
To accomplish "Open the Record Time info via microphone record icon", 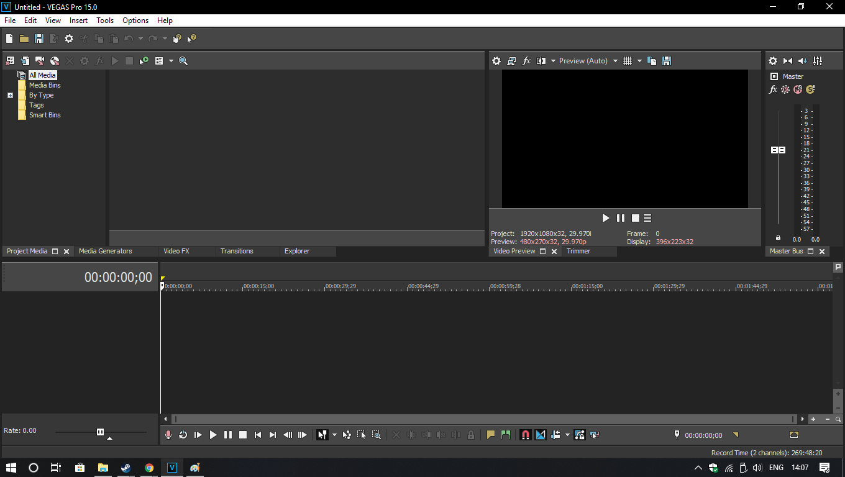I will [168, 435].
